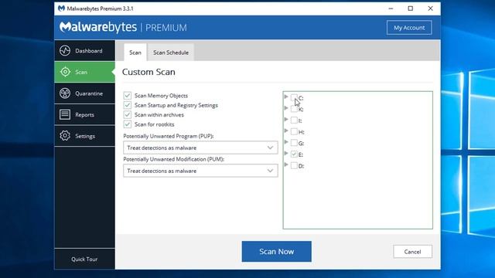Viewport: 495px width, 278px height.
Task: Check the K: drive checkbox
Action: click(x=294, y=109)
